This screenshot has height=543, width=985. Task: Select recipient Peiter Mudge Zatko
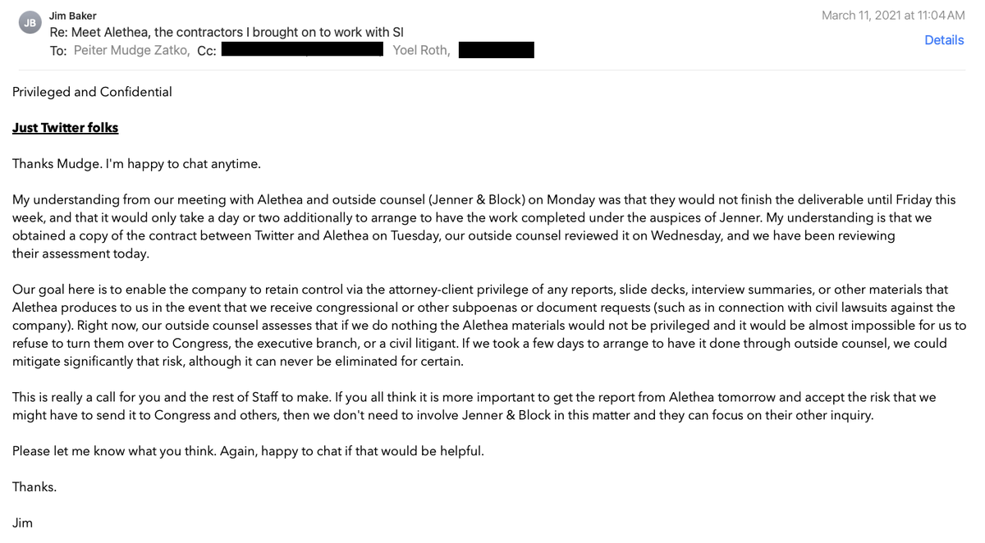point(132,51)
